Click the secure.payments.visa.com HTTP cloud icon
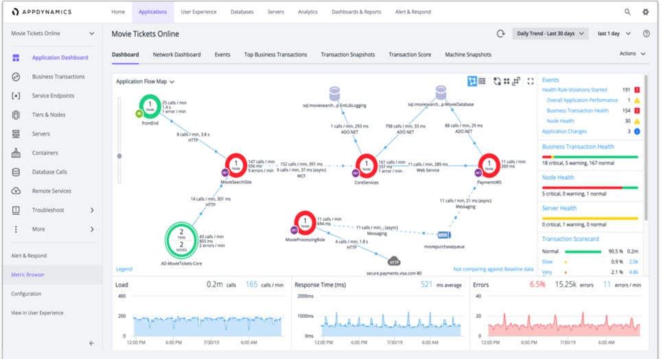 [394, 262]
